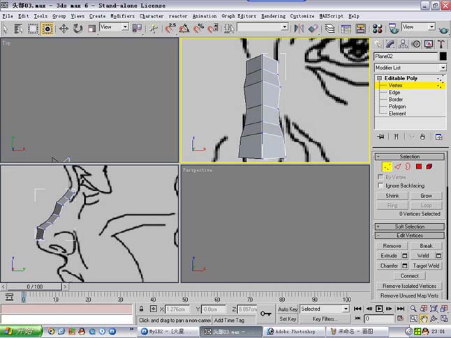Open the Material Editor spheres icon

click(377, 29)
